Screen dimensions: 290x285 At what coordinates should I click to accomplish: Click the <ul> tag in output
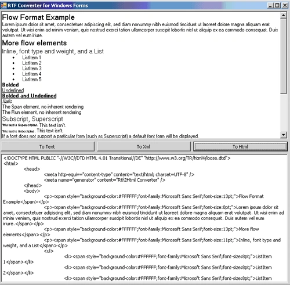[x=49, y=251]
